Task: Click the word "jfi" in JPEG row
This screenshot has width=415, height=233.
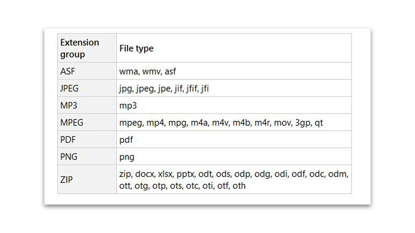Action: (x=205, y=89)
